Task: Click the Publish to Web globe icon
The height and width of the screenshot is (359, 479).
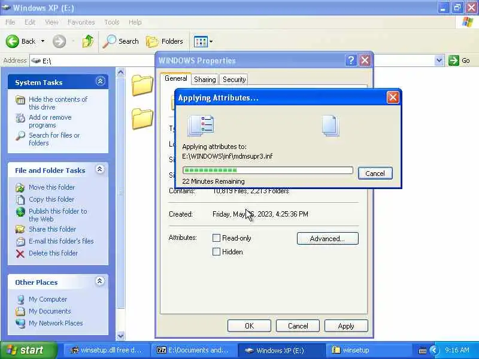Action: pos(20,212)
